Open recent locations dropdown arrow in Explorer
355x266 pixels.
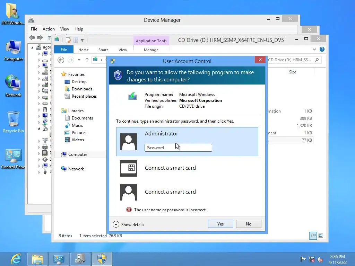79,60
